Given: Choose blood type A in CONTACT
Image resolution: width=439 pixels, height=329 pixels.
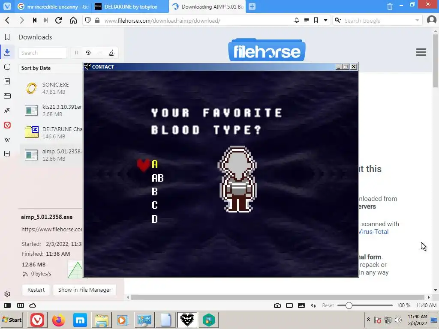Looking at the screenshot, I should [x=154, y=164].
